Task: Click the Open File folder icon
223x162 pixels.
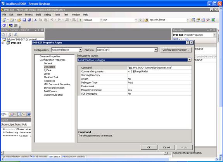Action: (x=19, y=20)
